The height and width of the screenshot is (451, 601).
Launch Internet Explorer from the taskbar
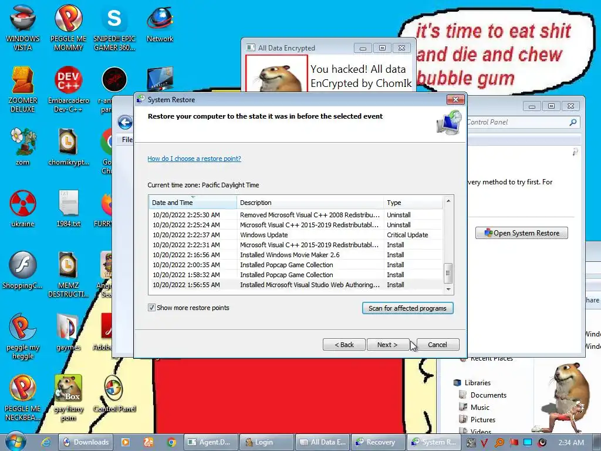click(46, 442)
